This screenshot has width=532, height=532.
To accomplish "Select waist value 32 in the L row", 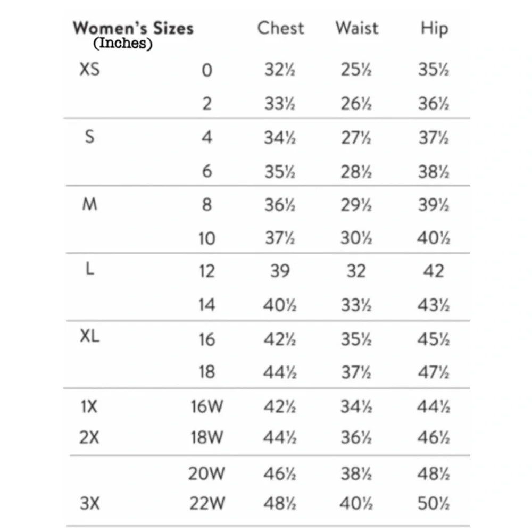I will click(356, 271).
